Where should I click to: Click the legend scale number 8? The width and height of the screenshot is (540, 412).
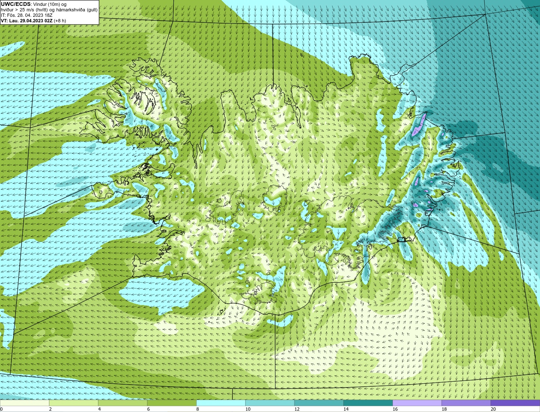coord(197,409)
